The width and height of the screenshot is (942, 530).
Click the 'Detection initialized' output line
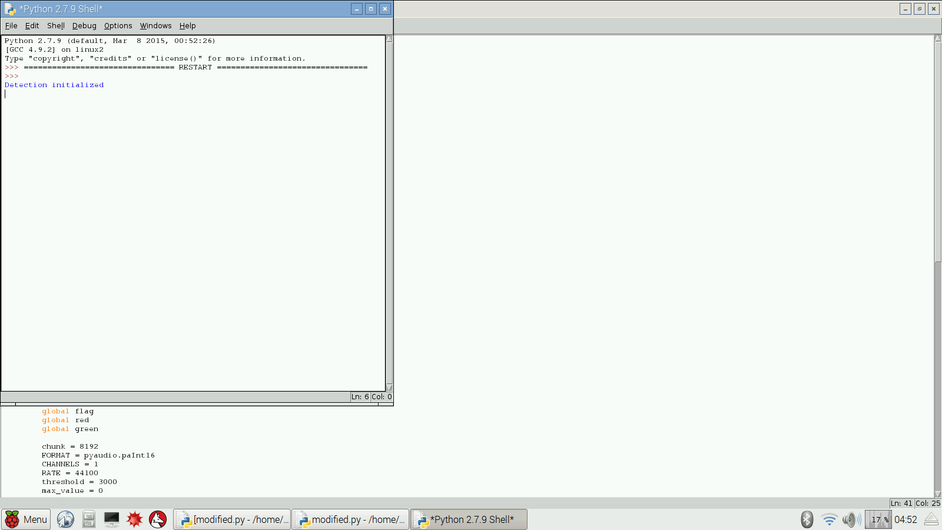54,85
